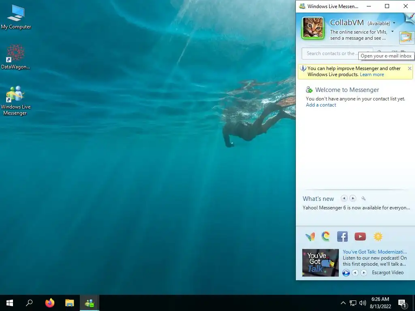This screenshot has width=415, height=311.
Task: Show next What's new item
Action: [x=353, y=198]
